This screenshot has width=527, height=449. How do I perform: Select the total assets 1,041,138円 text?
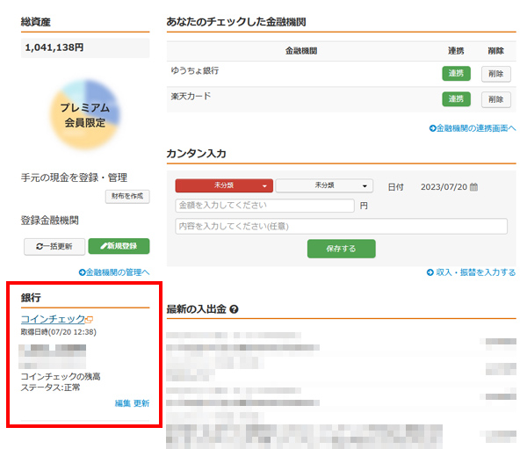click(x=54, y=47)
